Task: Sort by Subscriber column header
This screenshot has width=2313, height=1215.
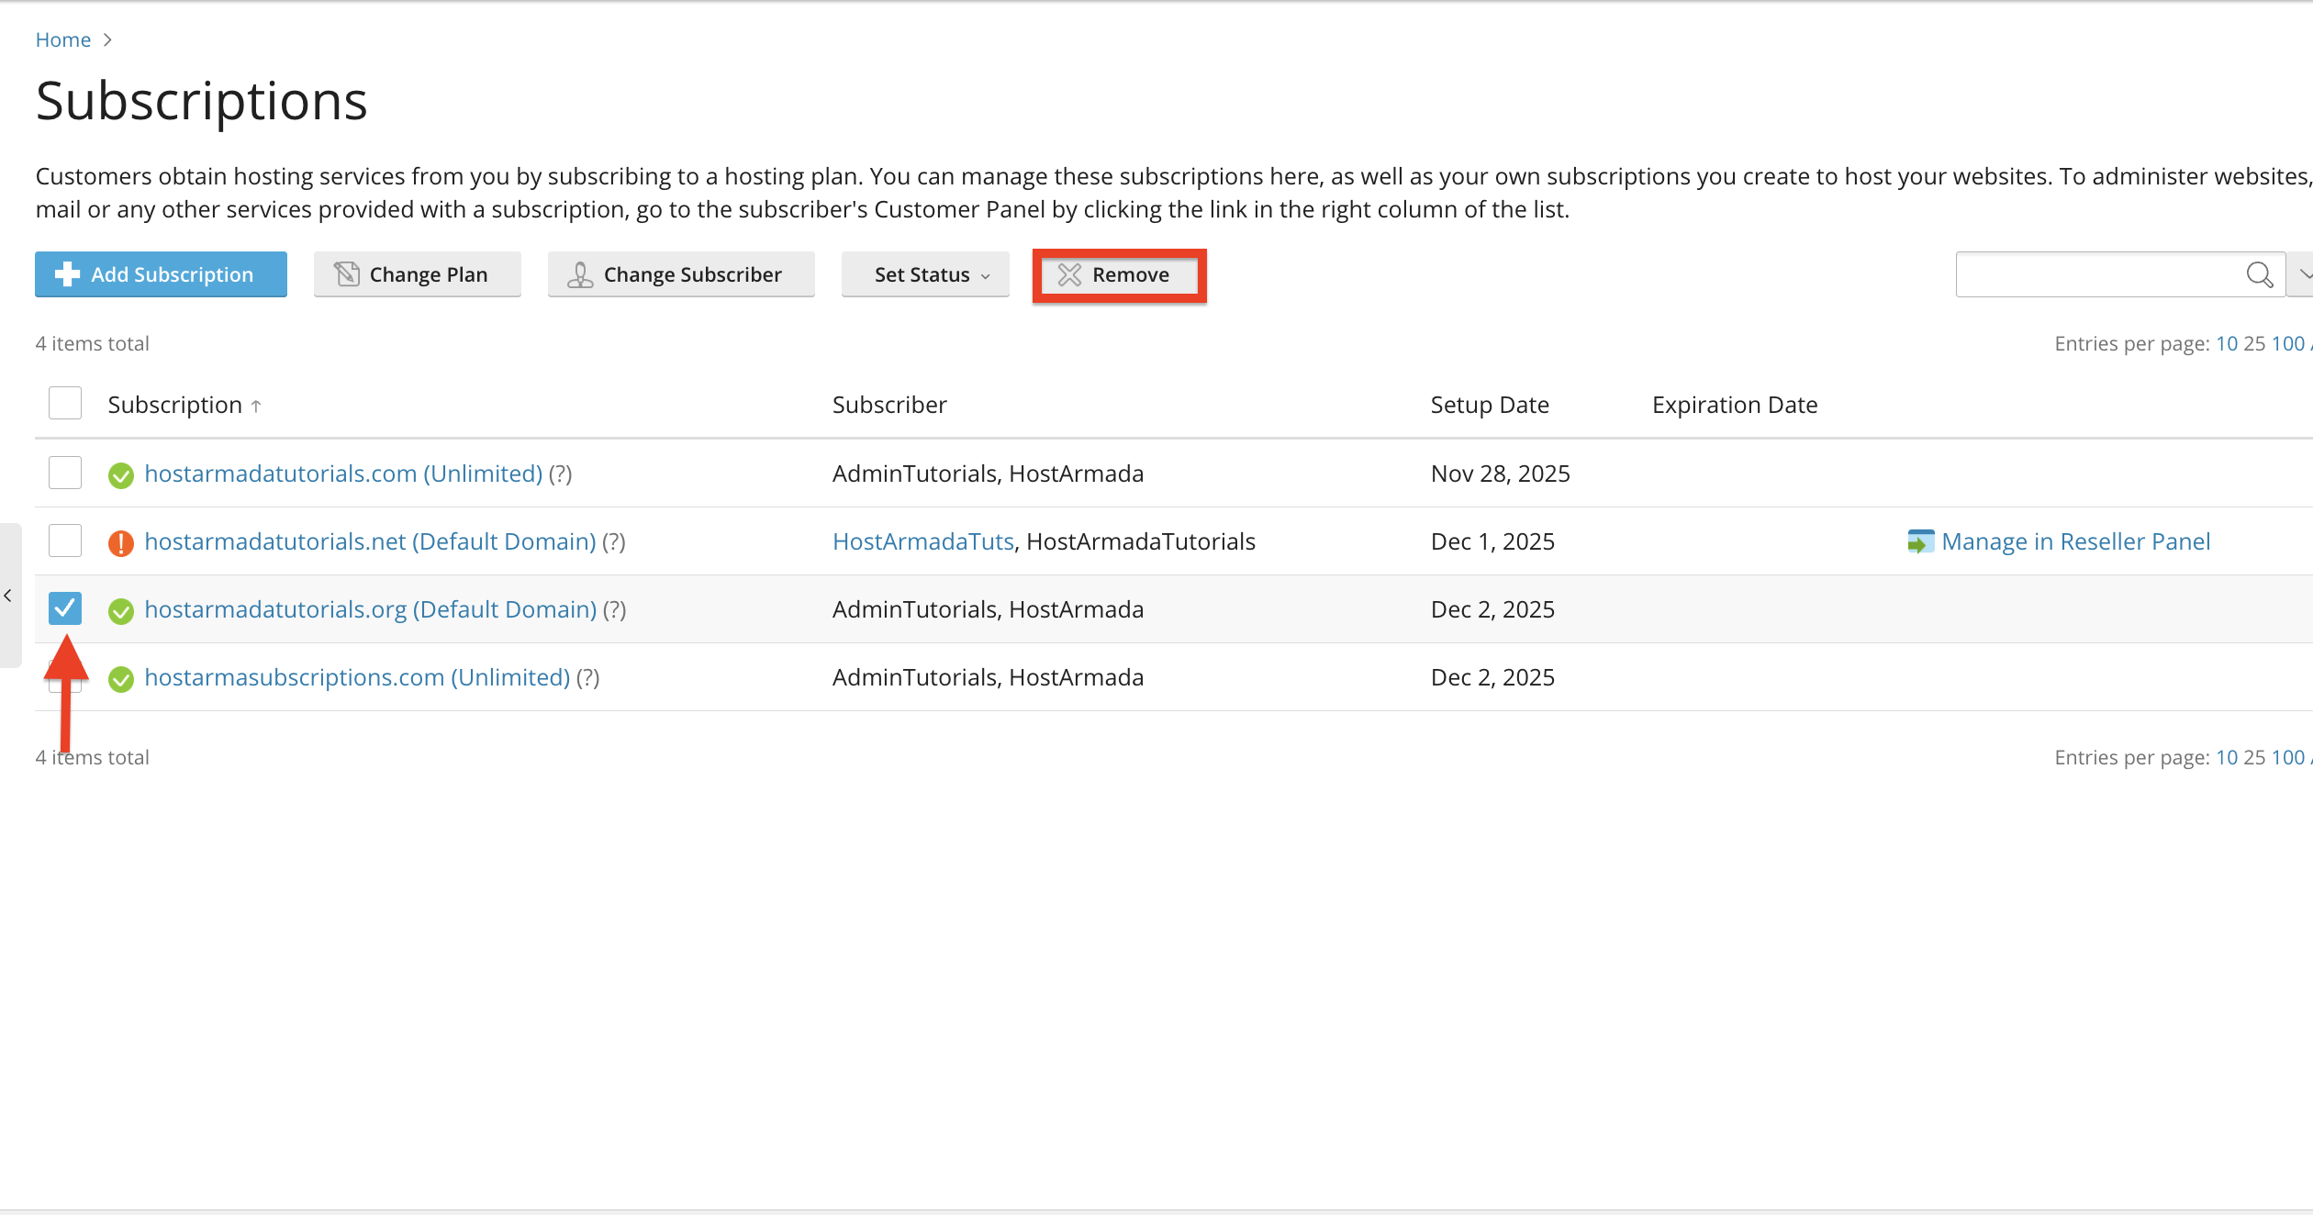Action: click(x=889, y=405)
